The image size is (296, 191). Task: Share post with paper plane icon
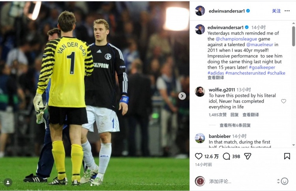coord(247,156)
